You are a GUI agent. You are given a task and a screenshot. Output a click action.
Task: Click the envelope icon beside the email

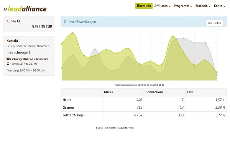(x=8, y=59)
